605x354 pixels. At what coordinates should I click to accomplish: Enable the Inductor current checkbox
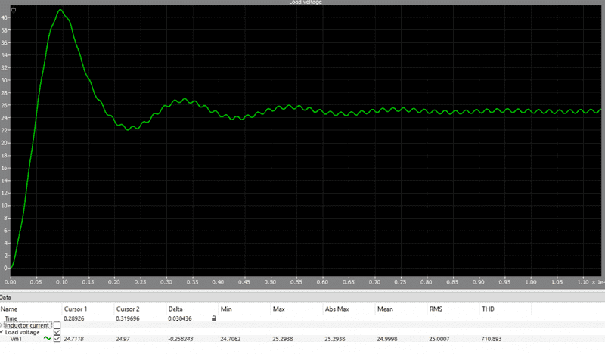click(57, 325)
